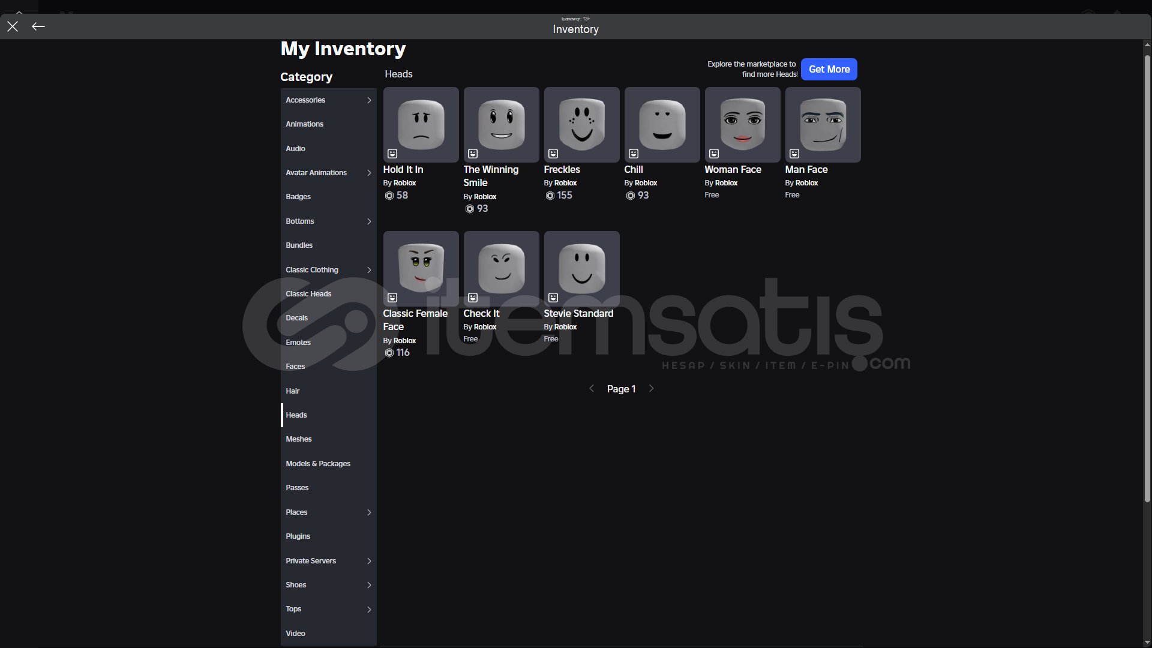Click the scrollbar down arrow
This screenshot has width=1152, height=648.
point(1147,643)
